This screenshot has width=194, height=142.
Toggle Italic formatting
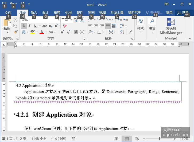29,26
